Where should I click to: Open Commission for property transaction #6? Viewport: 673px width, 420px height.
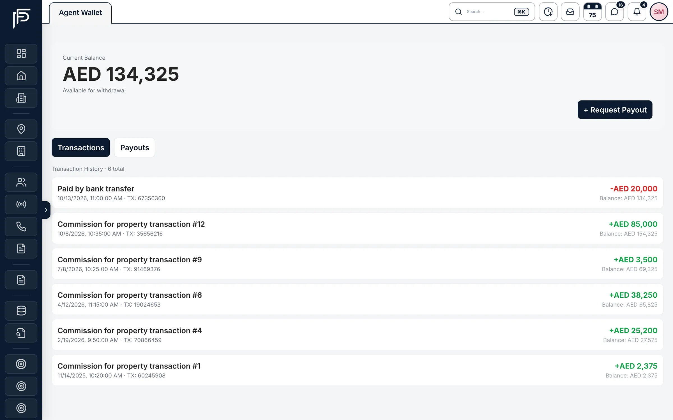click(358, 299)
